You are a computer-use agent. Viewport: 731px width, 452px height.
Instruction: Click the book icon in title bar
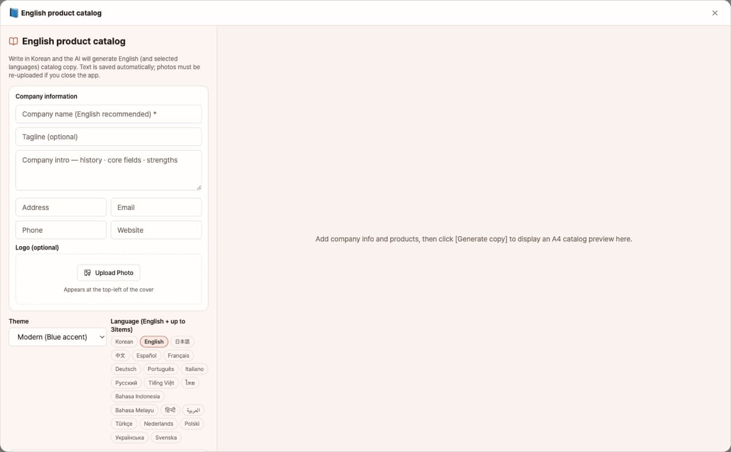(x=14, y=13)
